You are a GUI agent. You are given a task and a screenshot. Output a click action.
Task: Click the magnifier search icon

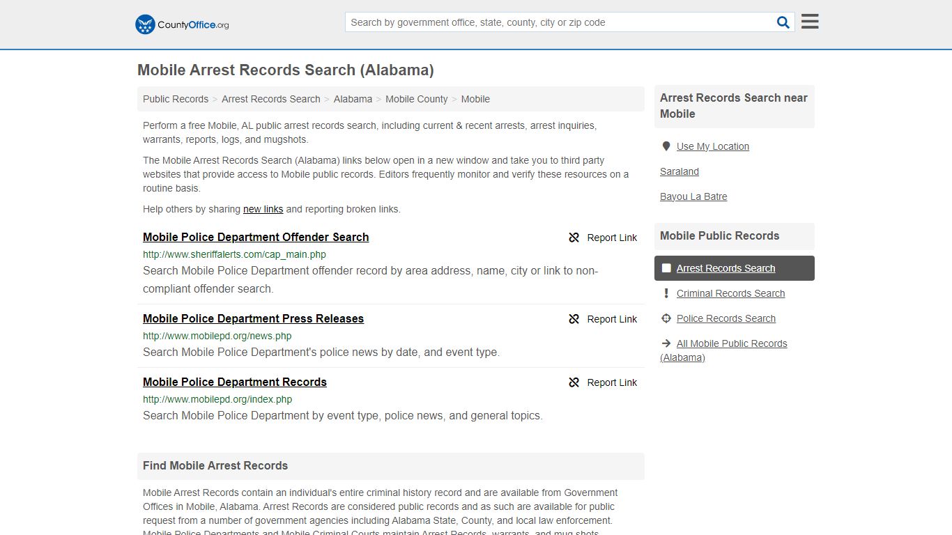point(783,22)
